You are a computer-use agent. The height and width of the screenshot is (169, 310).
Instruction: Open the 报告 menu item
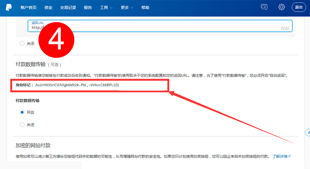(88, 7)
